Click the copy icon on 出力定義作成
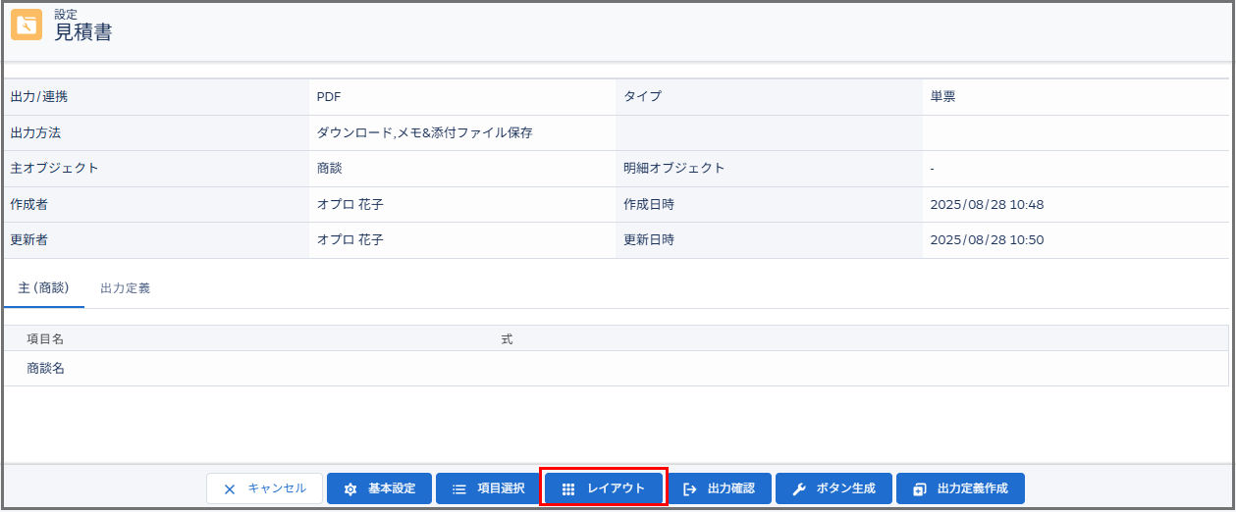This screenshot has height=512, width=1236. pyautogui.click(x=919, y=488)
